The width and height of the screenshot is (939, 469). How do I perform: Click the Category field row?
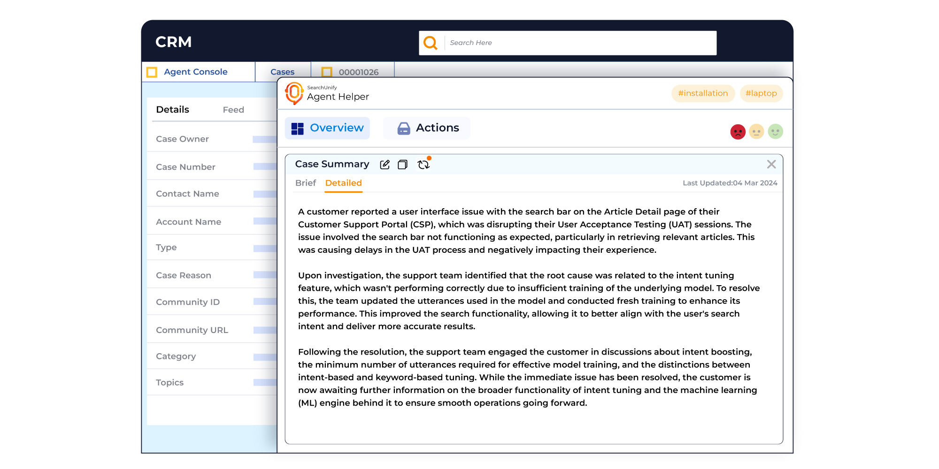(212, 356)
